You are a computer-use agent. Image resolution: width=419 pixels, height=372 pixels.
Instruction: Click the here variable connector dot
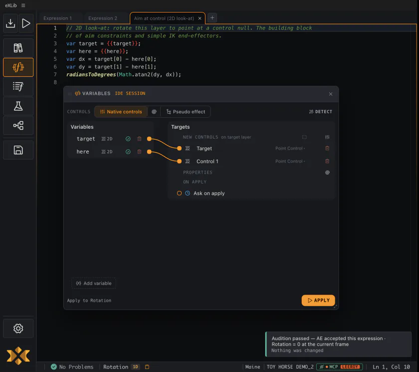pyautogui.click(x=149, y=152)
